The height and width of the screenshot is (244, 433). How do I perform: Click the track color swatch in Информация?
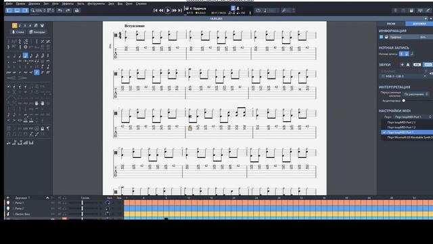coord(382,37)
